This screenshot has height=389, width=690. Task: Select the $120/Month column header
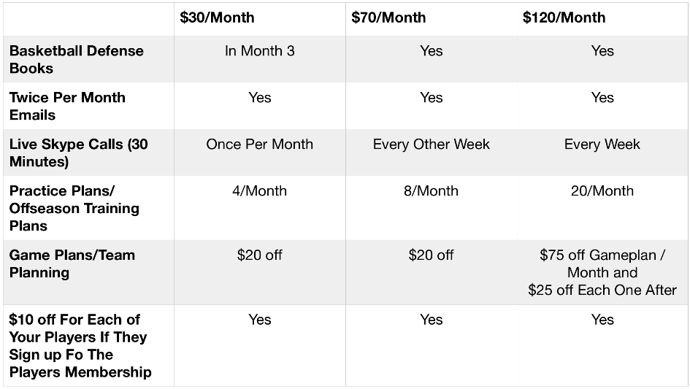click(564, 18)
